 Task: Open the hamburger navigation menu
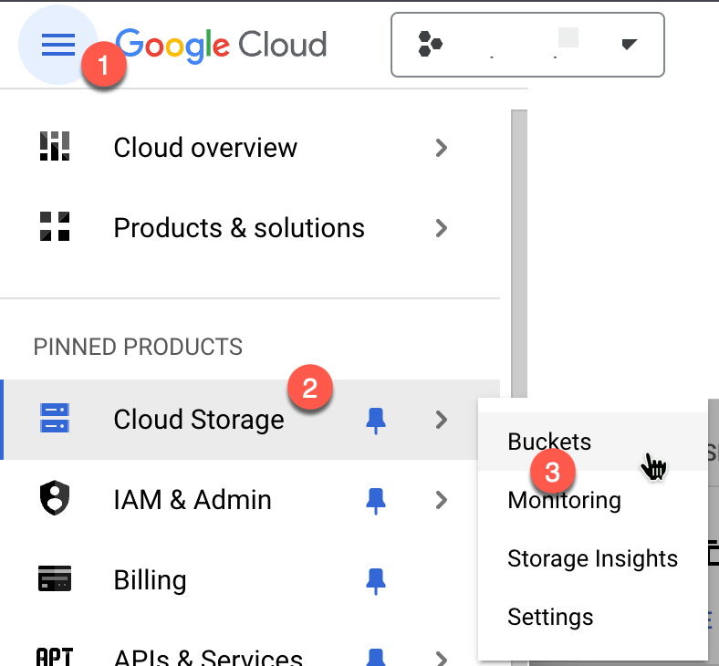point(57,44)
